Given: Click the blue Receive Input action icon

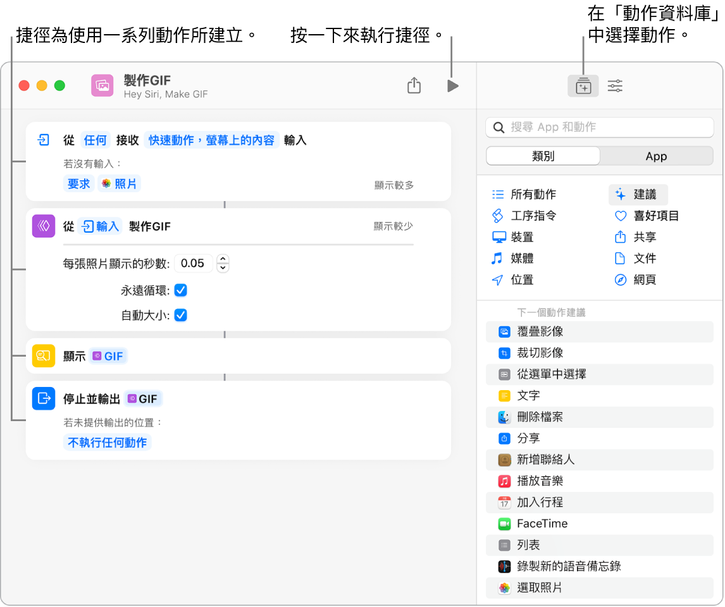Looking at the screenshot, I should click(x=43, y=140).
